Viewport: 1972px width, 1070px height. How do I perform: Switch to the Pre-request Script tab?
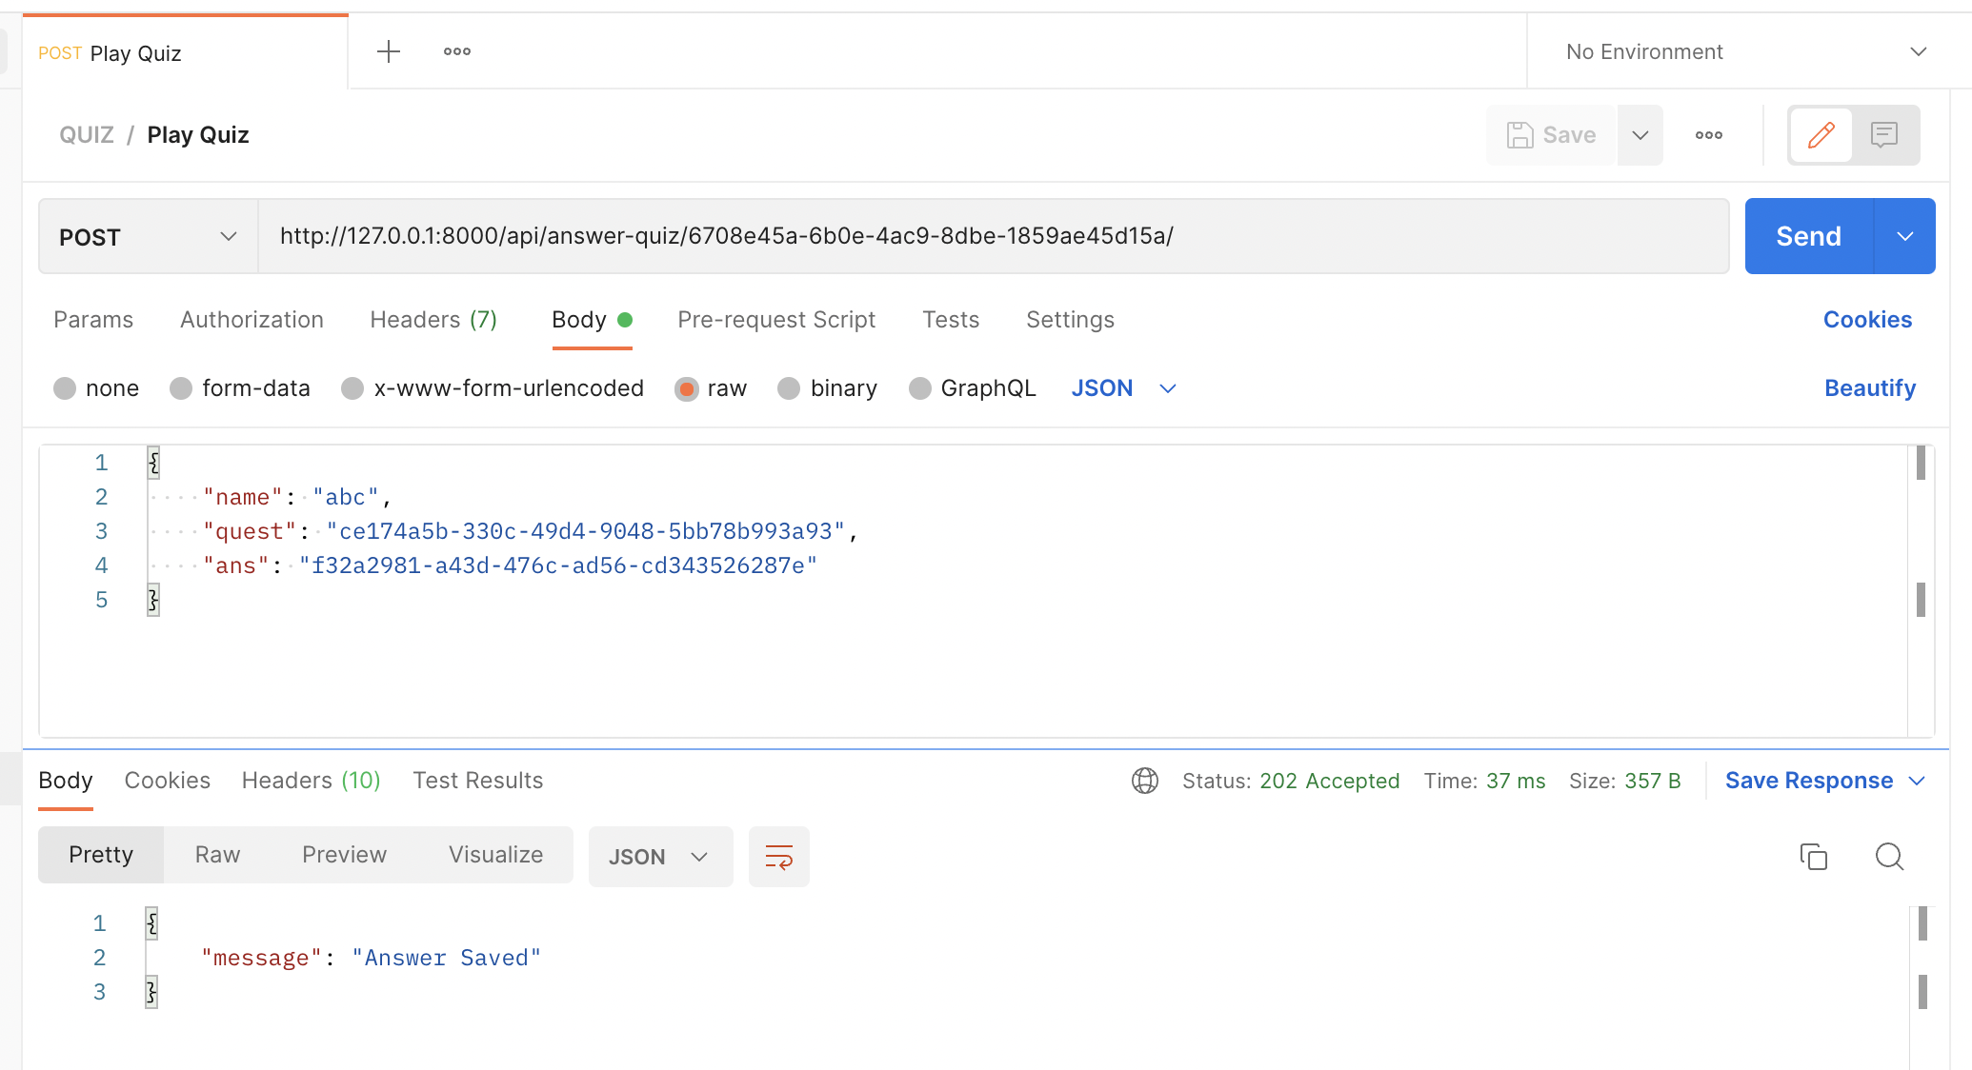[x=775, y=320]
